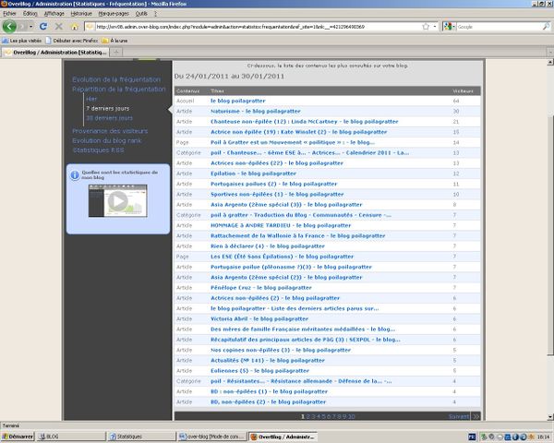The height and width of the screenshot is (443, 554).
Task: Click the FR language indicator in system tray
Action: (472, 437)
